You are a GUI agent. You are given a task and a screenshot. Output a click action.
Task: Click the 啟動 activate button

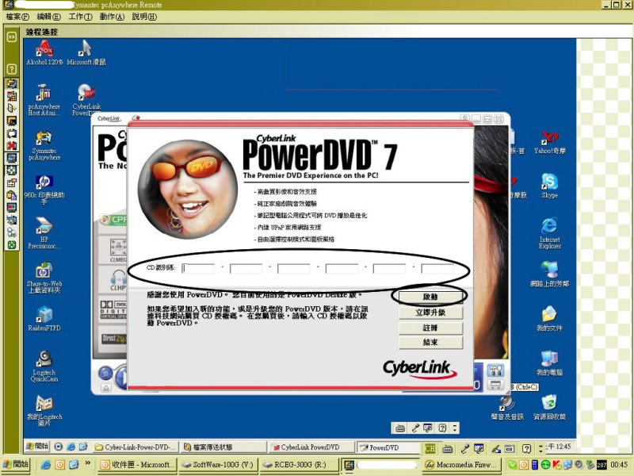(x=430, y=297)
